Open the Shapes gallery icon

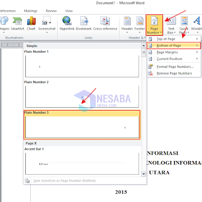pos(4,21)
